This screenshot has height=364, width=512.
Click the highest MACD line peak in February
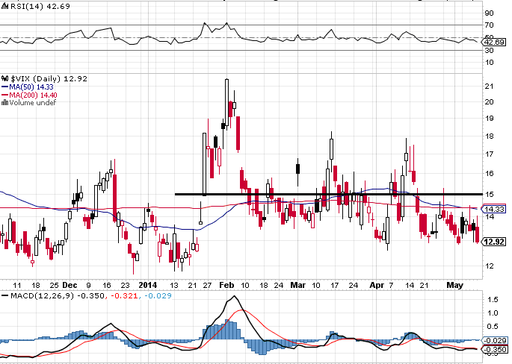pyautogui.click(x=234, y=296)
